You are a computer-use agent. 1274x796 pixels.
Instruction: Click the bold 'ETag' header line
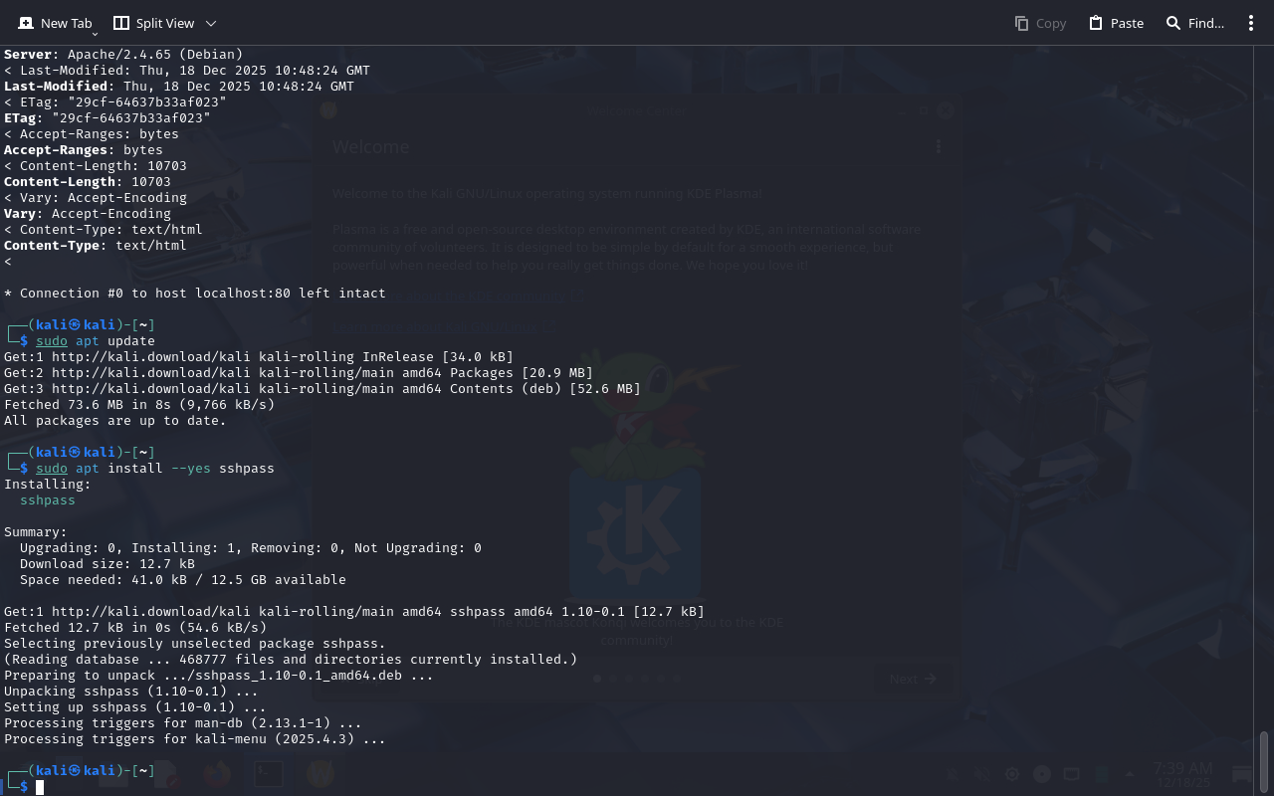coord(107,118)
